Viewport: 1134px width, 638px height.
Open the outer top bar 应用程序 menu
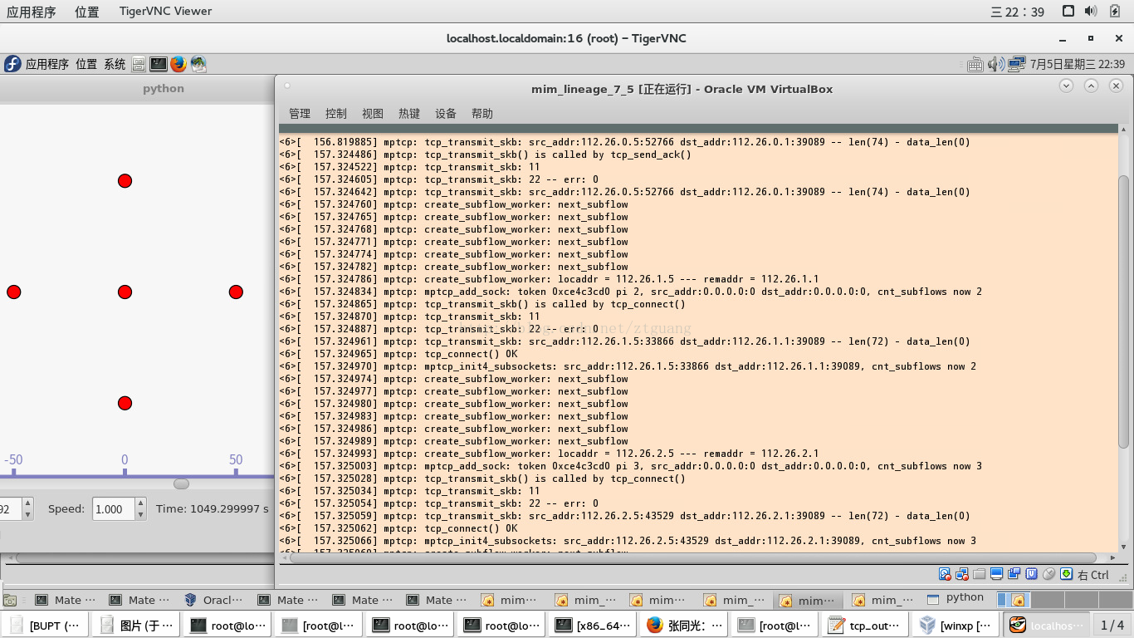click(x=32, y=12)
